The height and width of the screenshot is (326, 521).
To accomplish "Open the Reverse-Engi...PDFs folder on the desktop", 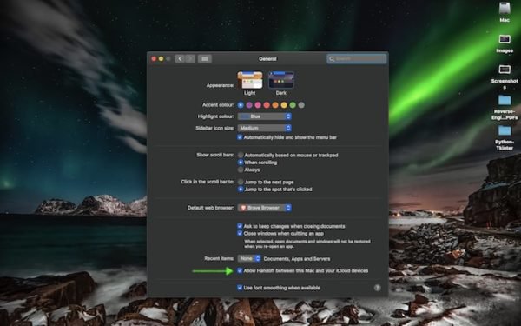I will click(x=505, y=100).
